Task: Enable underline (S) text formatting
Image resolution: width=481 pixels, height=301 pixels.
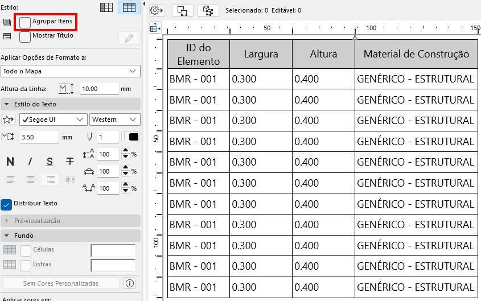Action: 50,162
